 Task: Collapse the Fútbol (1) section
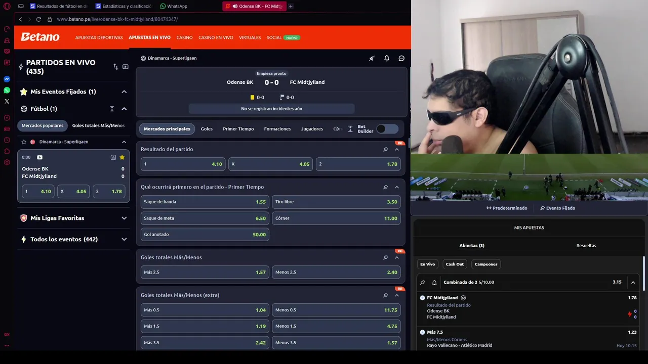point(124,109)
